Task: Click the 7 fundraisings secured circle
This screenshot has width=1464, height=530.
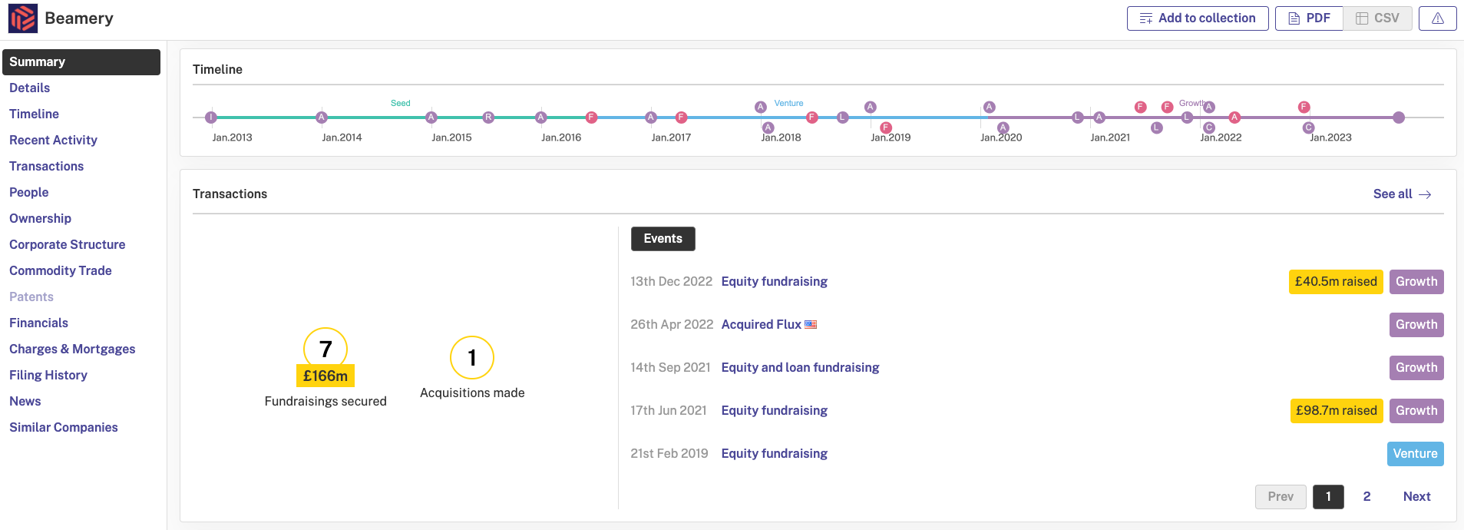Action: pyautogui.click(x=326, y=349)
